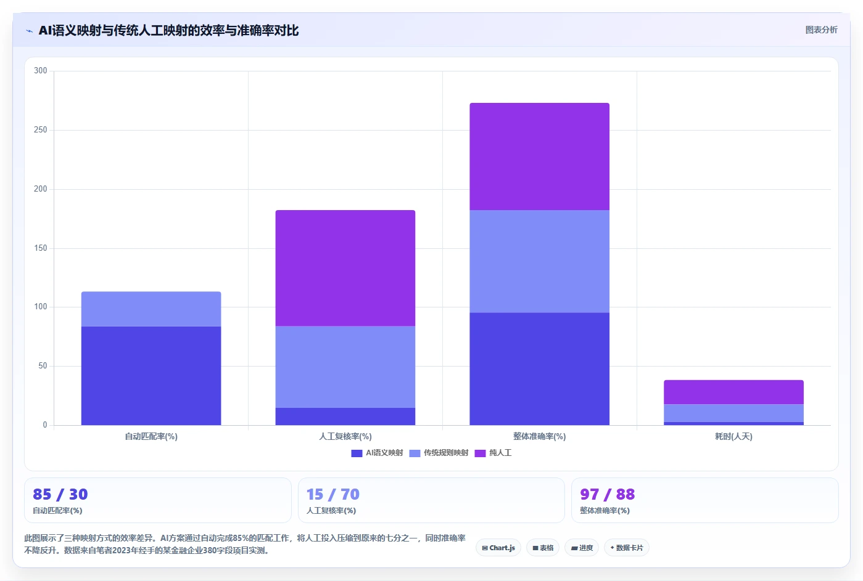Click the light-blue segment of 耗时 bar

click(x=734, y=413)
